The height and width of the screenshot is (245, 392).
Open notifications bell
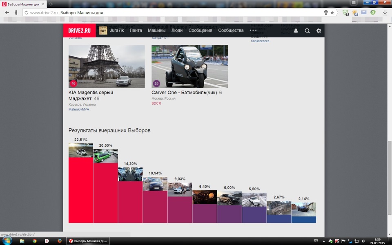coord(296,31)
